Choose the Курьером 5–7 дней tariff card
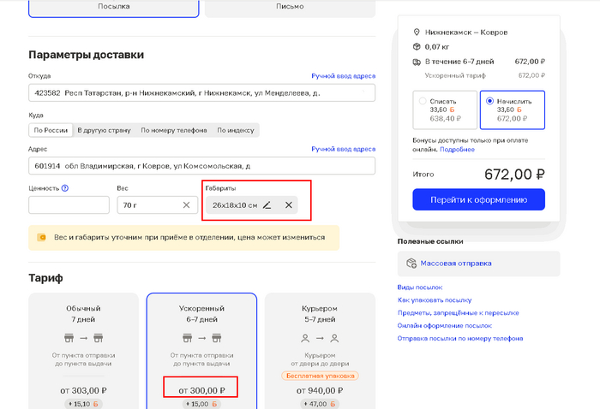The height and width of the screenshot is (409, 600). (318, 342)
